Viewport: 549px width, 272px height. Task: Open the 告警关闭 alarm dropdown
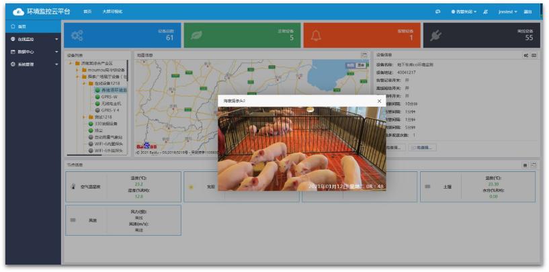coord(464,12)
